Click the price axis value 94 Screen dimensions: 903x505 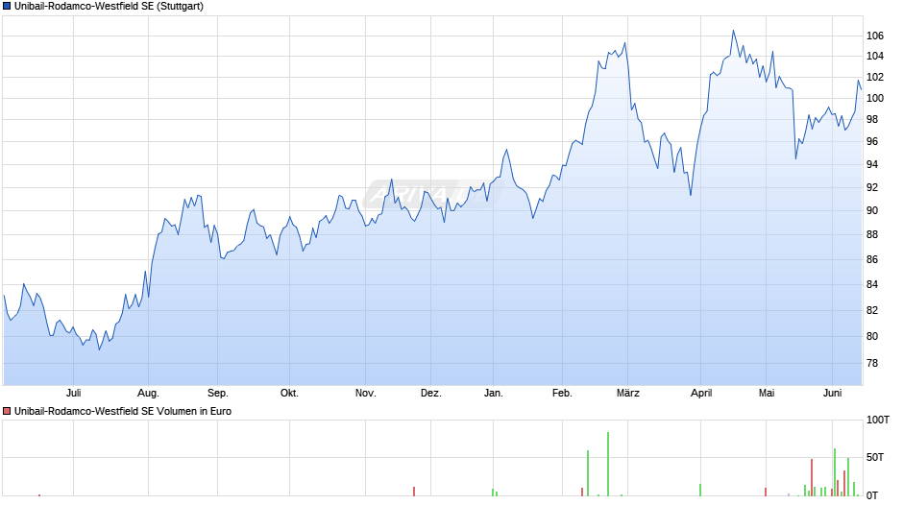(872, 165)
